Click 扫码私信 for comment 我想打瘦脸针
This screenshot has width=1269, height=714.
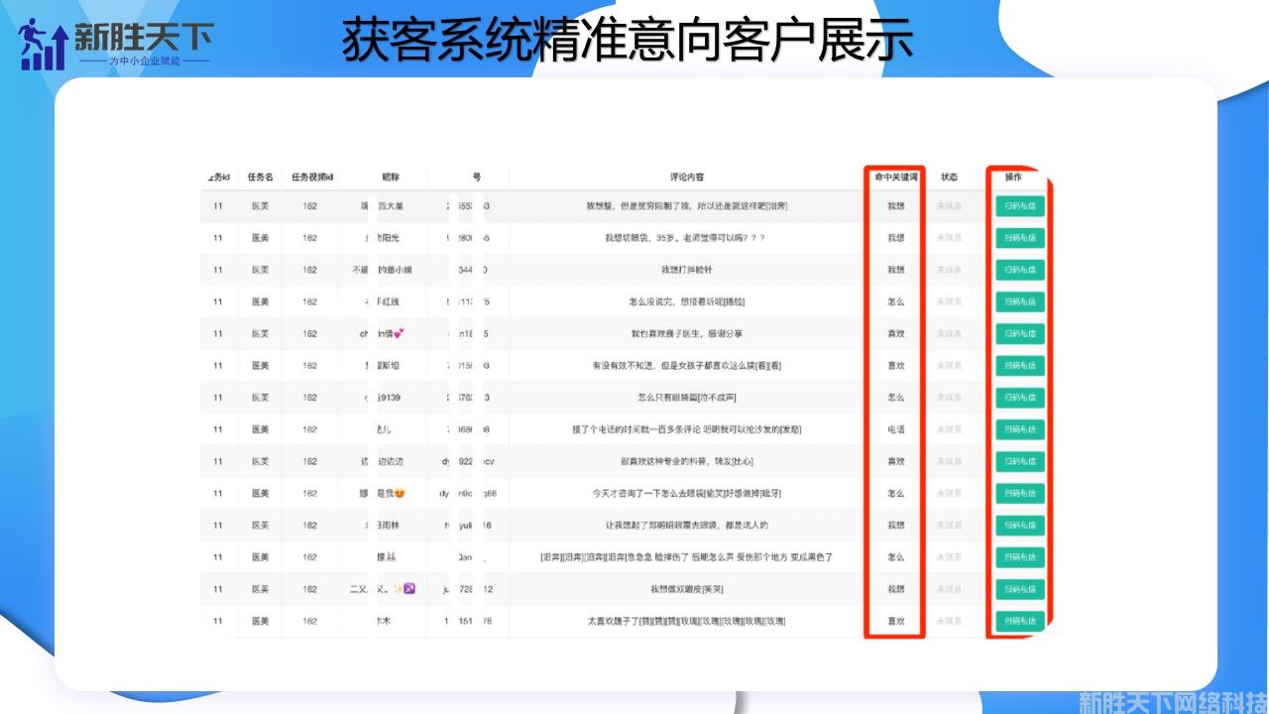click(x=1019, y=270)
